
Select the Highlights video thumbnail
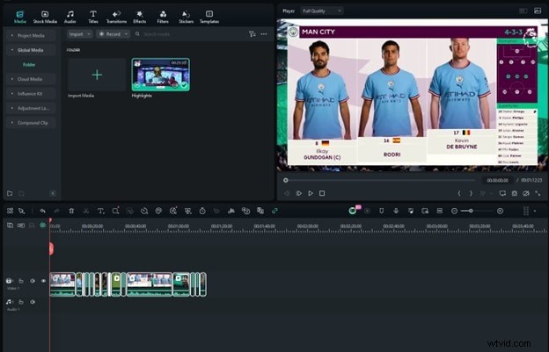point(160,75)
